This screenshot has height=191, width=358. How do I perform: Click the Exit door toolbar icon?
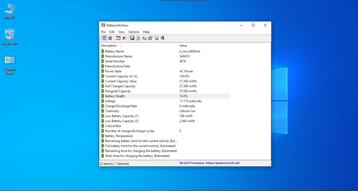(x=162, y=38)
